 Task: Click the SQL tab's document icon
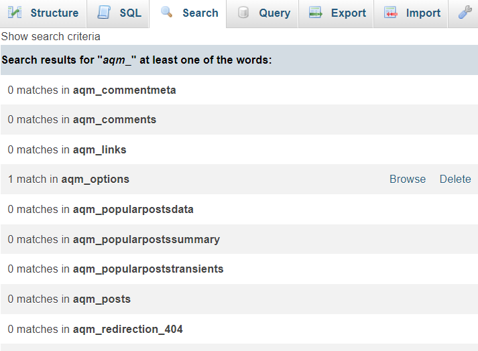coord(103,13)
